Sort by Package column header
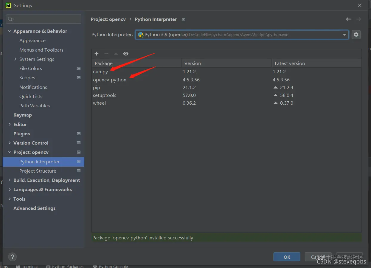Image resolution: width=371 pixels, height=268 pixels. (137, 63)
